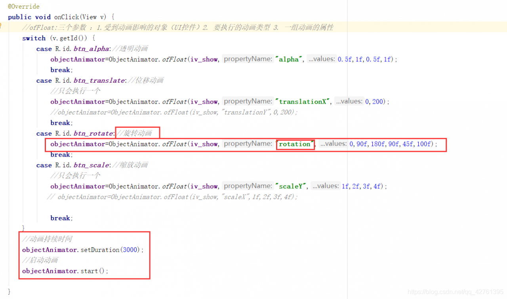Click the ...values hint on the scaleY line
507x299 pixels.
point(325,186)
